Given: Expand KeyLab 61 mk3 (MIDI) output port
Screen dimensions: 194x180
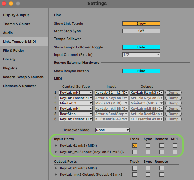Looking at the screenshot, I should coord(56,168).
